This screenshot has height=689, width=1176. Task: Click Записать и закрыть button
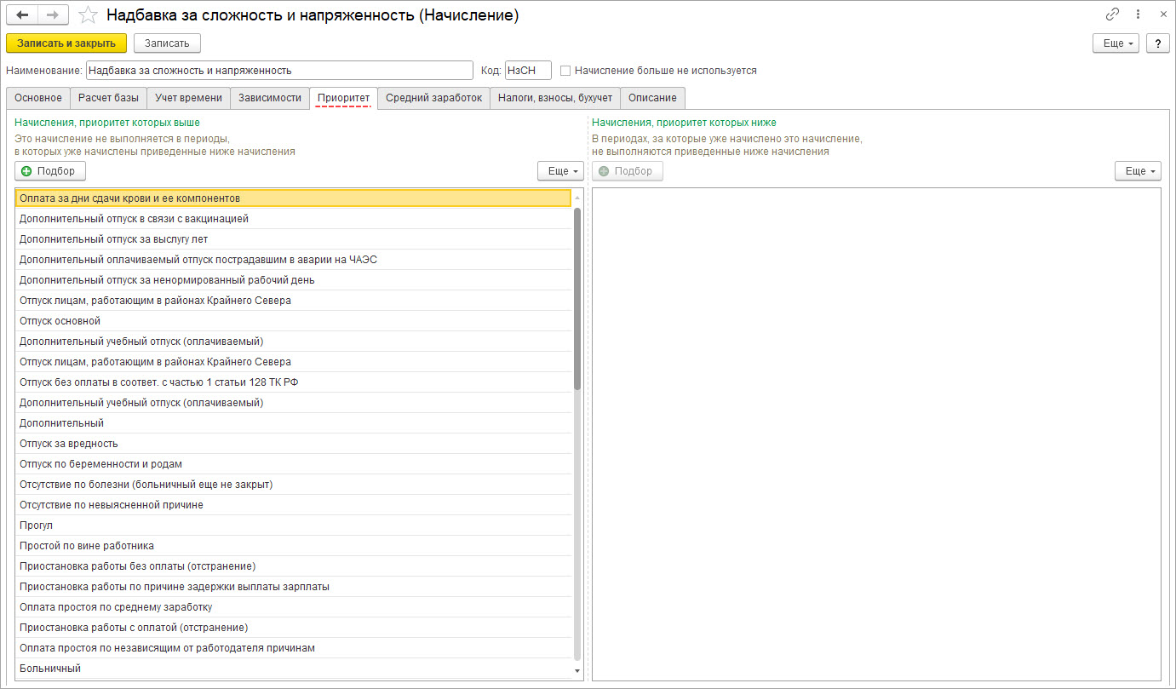tap(66, 43)
